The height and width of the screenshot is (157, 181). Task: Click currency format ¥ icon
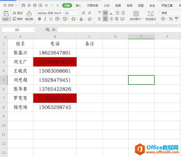tap(163, 19)
